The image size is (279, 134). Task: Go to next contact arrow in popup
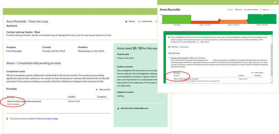point(276,10)
